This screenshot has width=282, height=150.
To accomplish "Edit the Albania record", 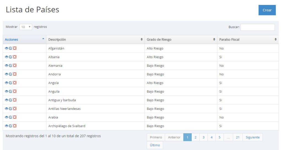I will 11,57.
